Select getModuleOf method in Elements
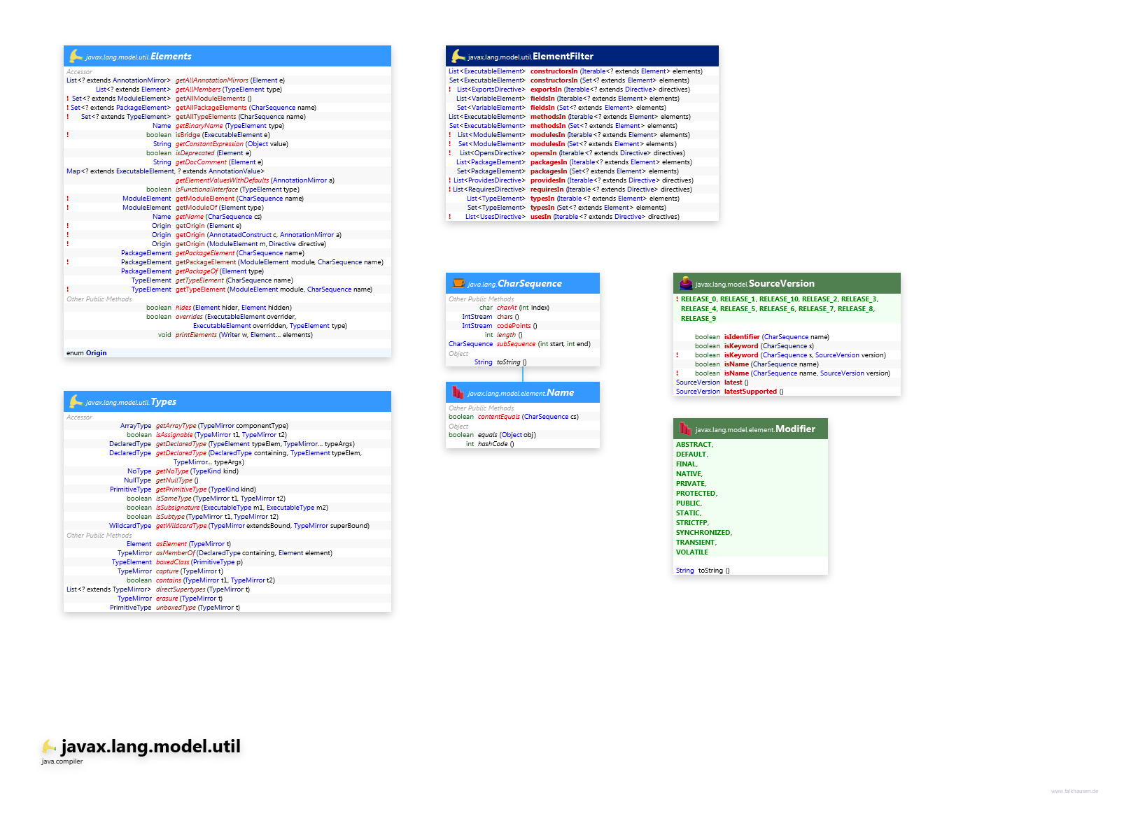The width and height of the screenshot is (1138, 823). [x=196, y=208]
